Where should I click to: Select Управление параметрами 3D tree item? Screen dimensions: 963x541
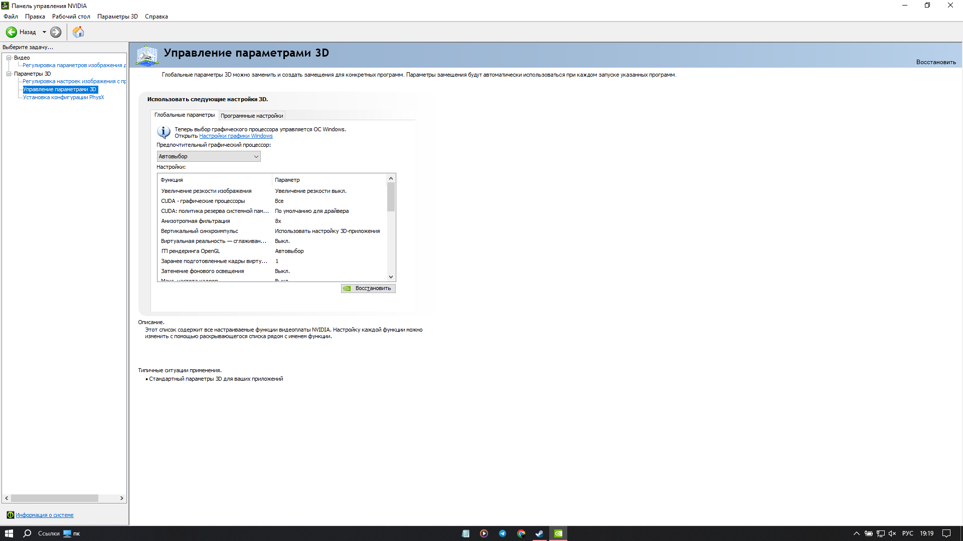pos(60,89)
